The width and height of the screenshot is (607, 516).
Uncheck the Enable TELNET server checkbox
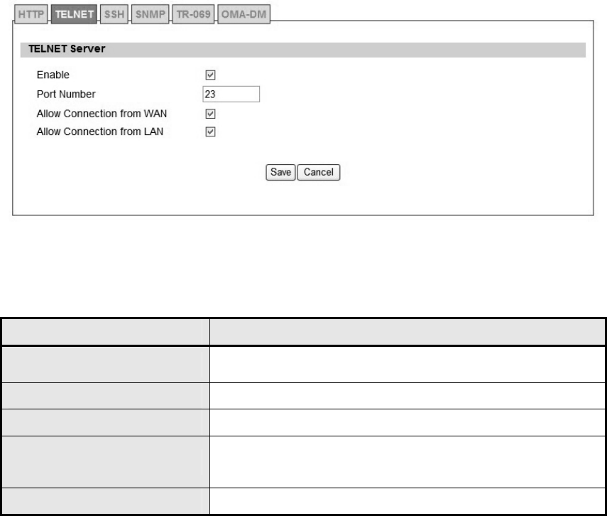tap(210, 75)
